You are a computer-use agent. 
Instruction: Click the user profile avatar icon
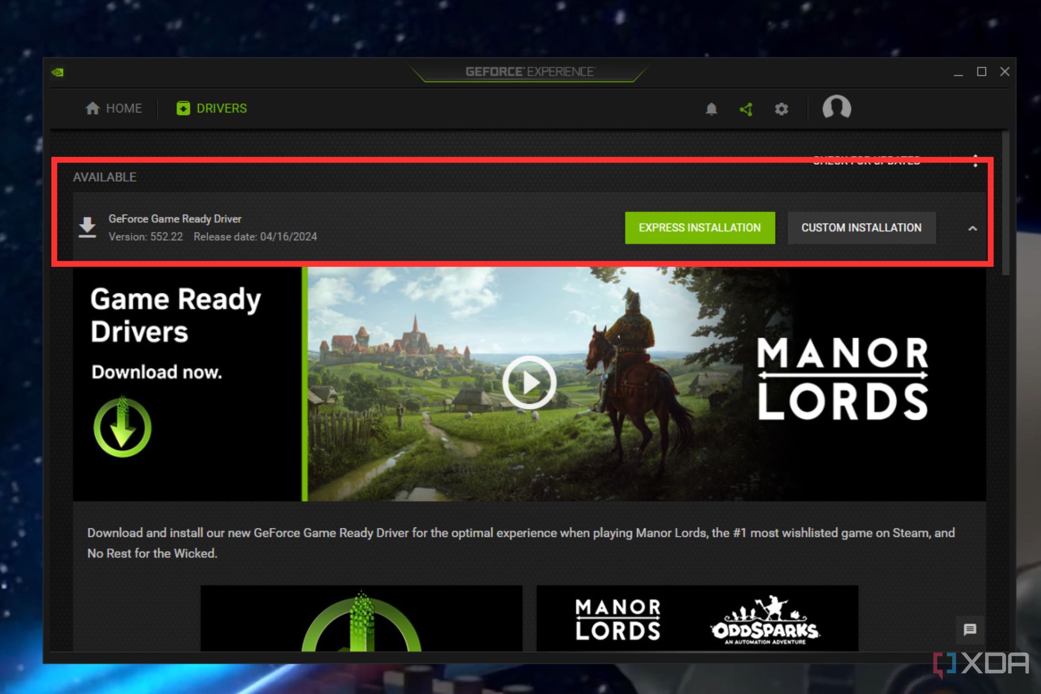point(835,108)
